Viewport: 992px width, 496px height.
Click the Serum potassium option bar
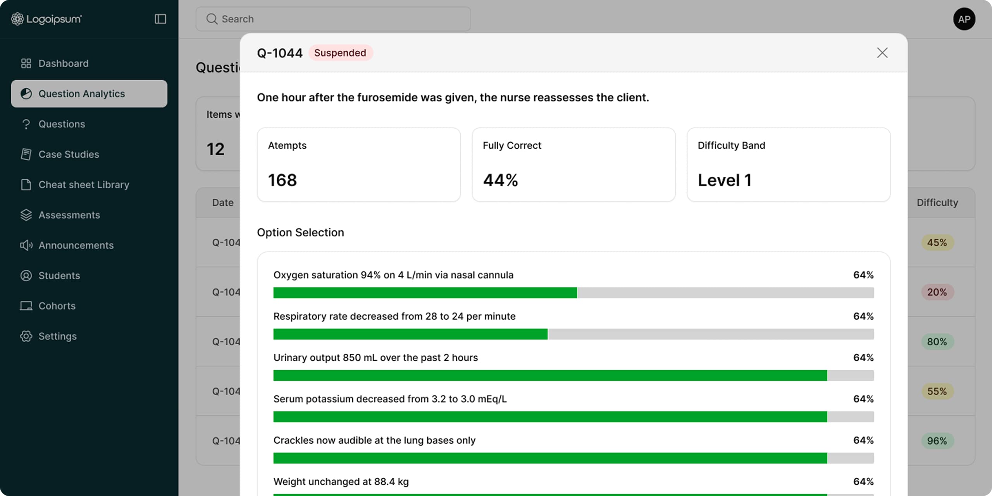point(573,417)
